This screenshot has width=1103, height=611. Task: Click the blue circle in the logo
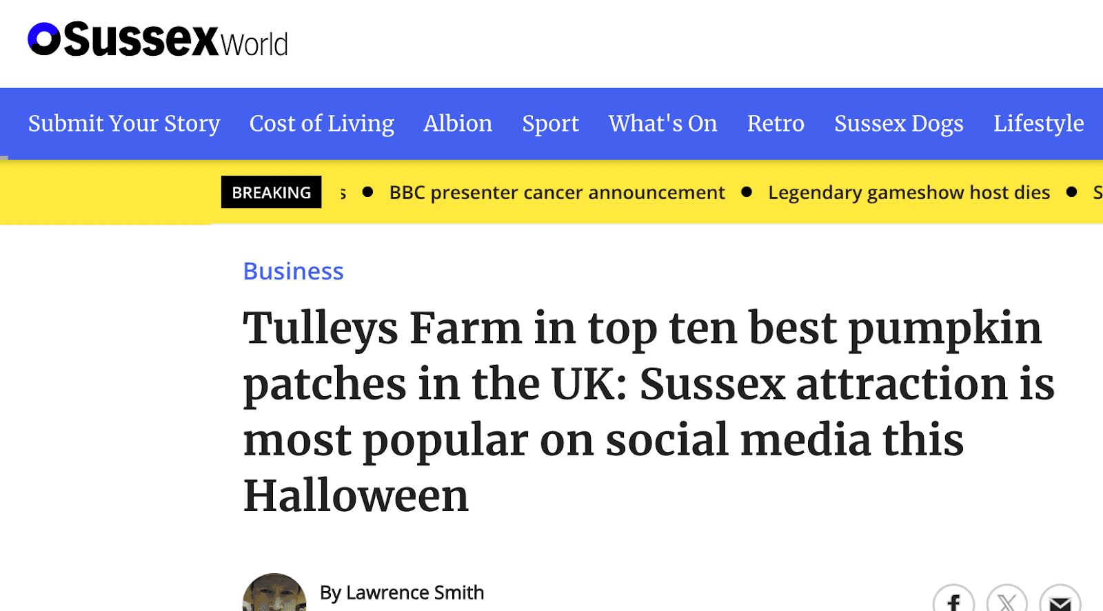pos(44,39)
